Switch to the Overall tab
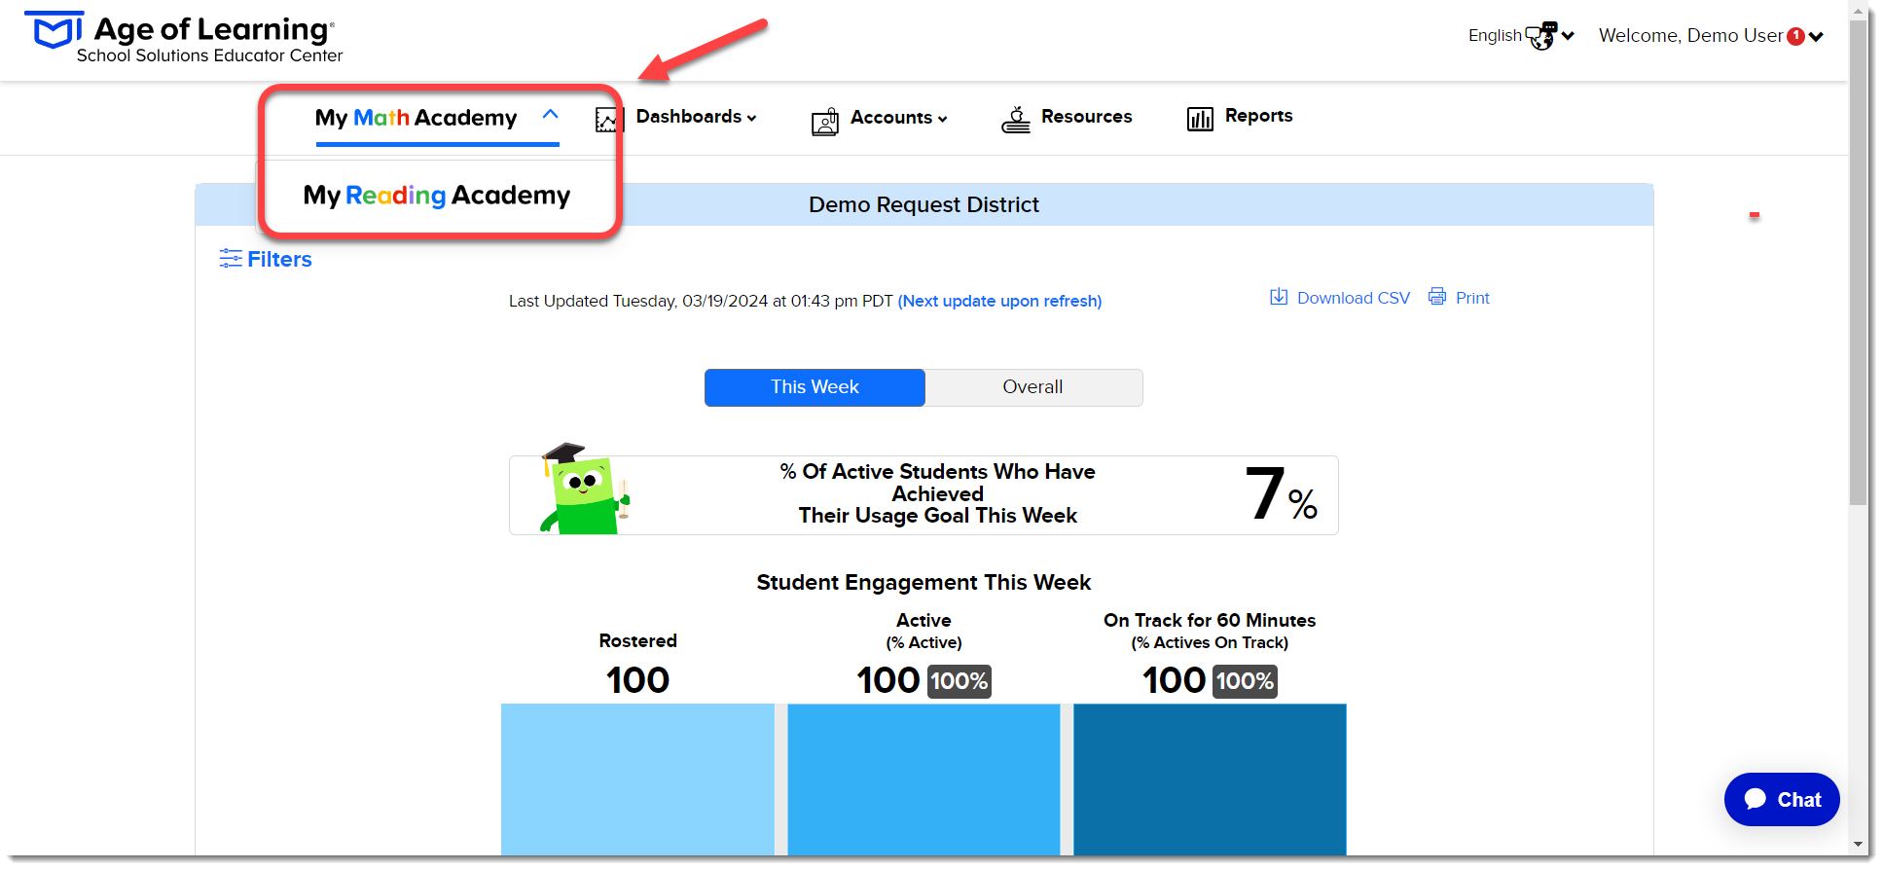Image resolution: width=1883 pixels, height=870 pixels. (x=1033, y=387)
